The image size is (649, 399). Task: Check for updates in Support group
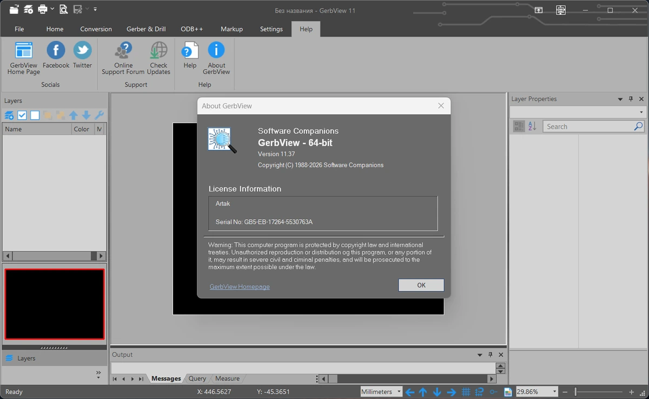coord(158,58)
